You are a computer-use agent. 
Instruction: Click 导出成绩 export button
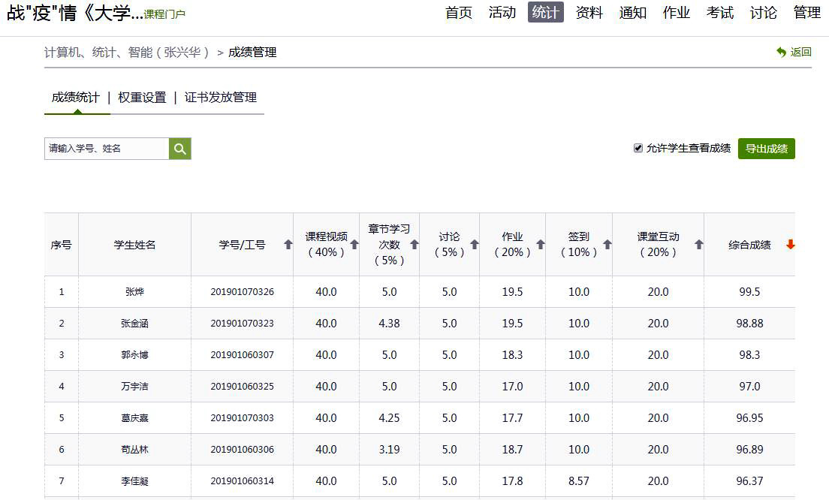(766, 149)
